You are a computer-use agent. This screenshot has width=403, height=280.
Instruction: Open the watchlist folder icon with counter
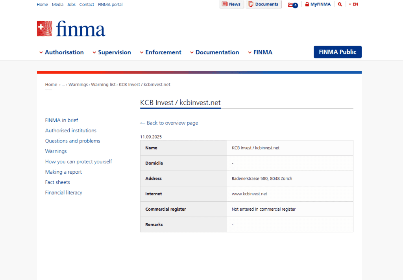click(x=293, y=5)
